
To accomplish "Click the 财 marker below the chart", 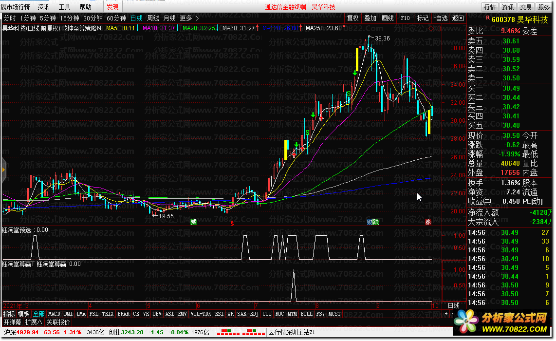I will [370, 222].
